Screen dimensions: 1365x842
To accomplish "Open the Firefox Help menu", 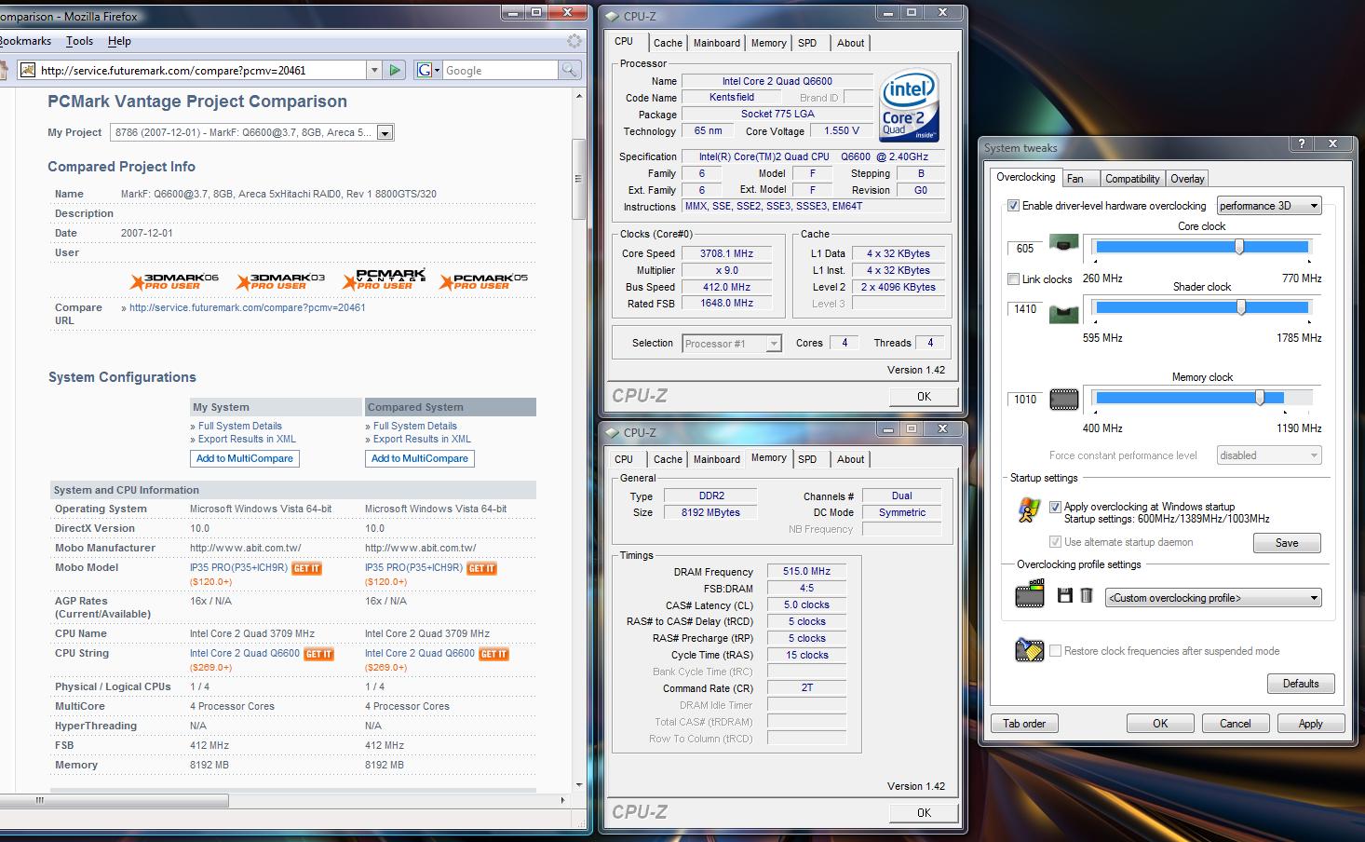I will (119, 41).
